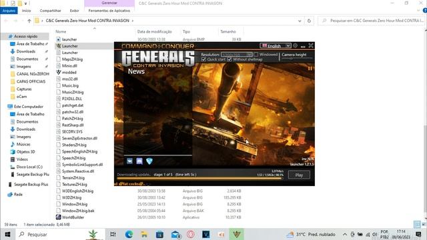427x240 pixels.
Task: Open Windows Start menu
Action: [7, 234]
